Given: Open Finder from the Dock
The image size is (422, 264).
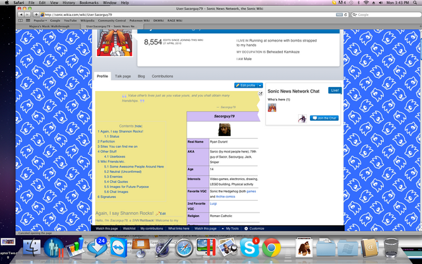Looking at the screenshot, I should pyautogui.click(x=32, y=247).
